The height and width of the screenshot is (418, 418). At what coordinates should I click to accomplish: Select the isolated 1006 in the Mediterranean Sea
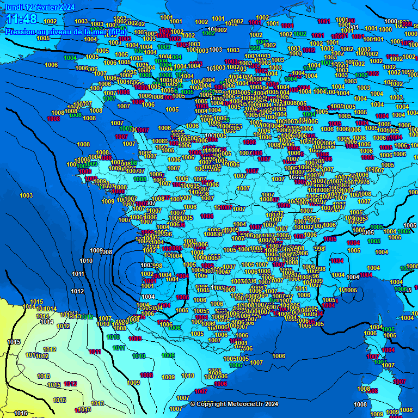[x=279, y=356]
